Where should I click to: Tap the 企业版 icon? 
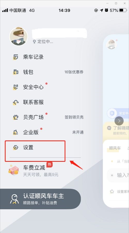pos(16,132)
